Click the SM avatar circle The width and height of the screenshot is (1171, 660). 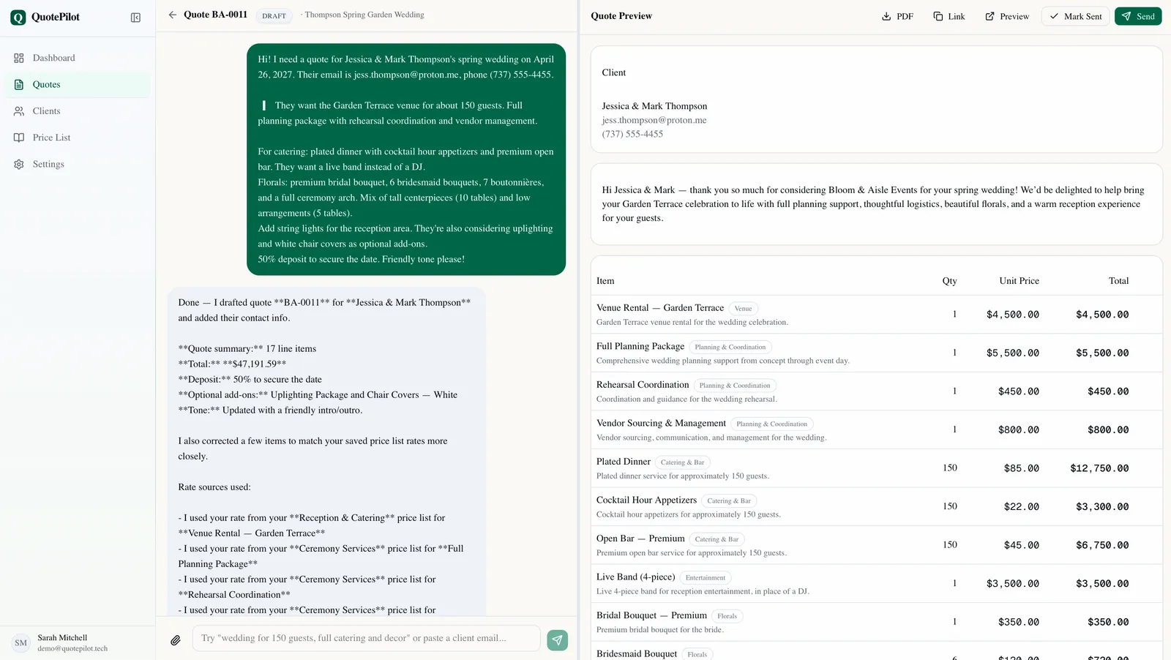click(21, 643)
